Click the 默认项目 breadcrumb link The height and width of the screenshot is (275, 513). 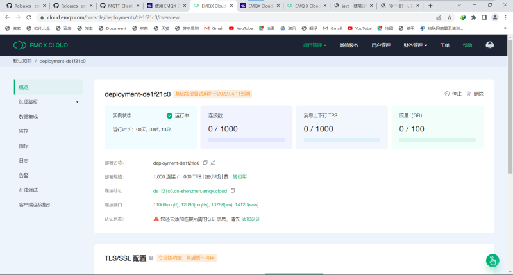coord(22,61)
